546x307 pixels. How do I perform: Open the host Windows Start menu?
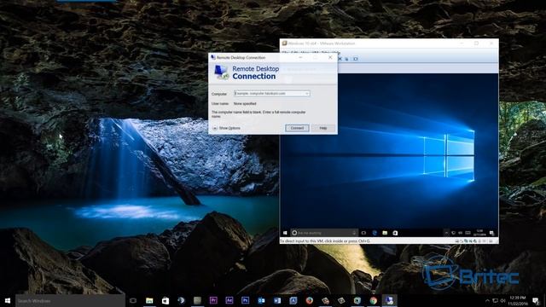(x=8, y=300)
